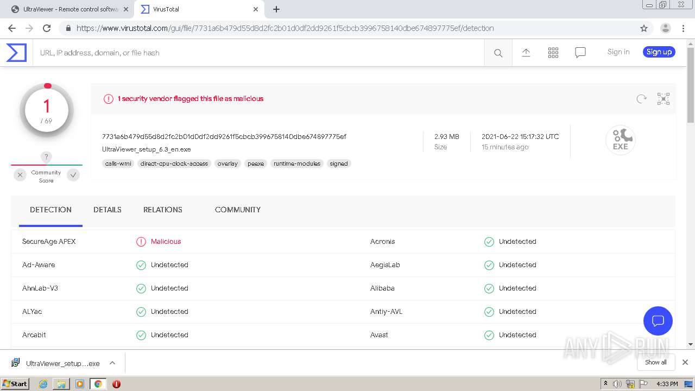The height and width of the screenshot is (391, 695).
Task: Click the similar files graph icon
Action: [x=663, y=99]
